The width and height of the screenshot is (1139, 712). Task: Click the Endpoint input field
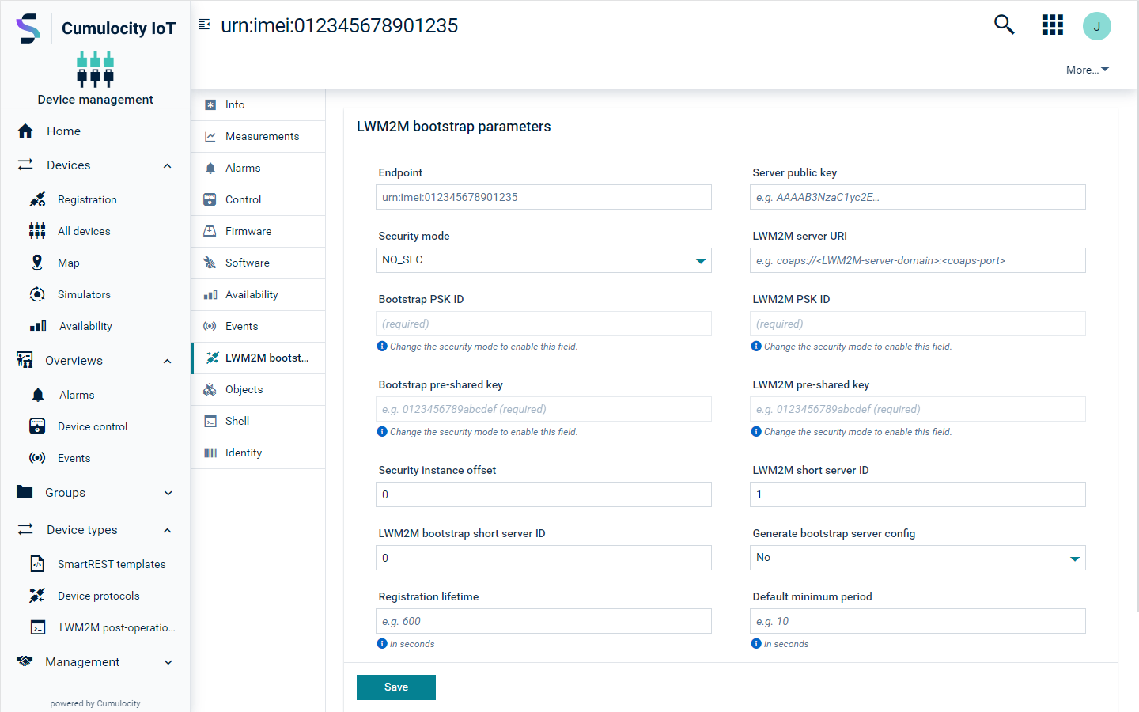coord(543,197)
